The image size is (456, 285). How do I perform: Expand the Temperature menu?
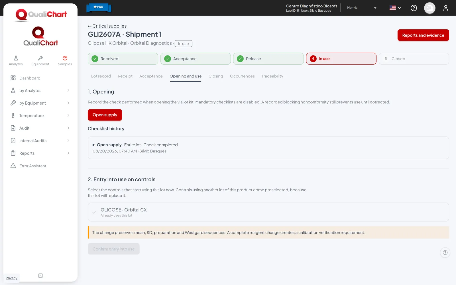pyautogui.click(x=40, y=116)
